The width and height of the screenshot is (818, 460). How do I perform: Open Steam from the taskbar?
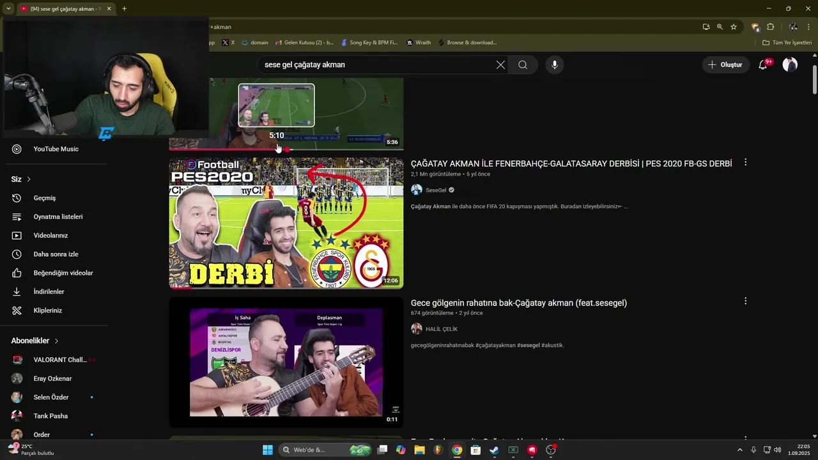[x=494, y=450]
